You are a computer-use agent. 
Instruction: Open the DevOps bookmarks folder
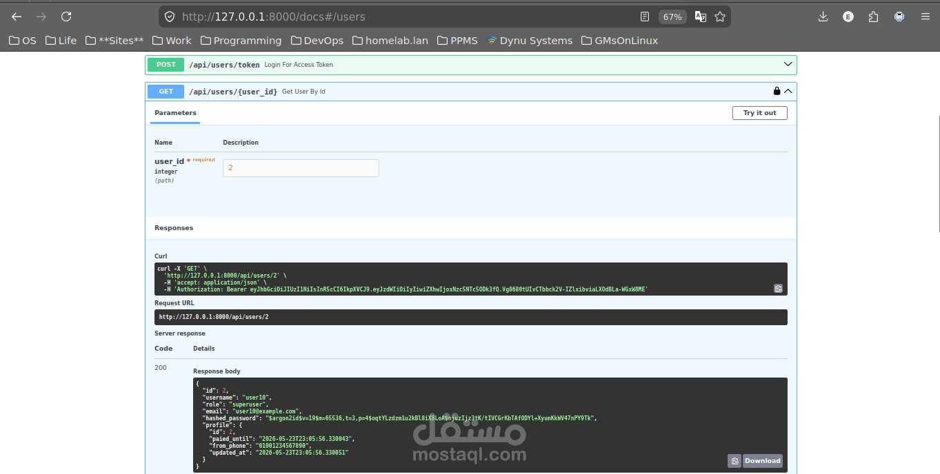pos(317,41)
